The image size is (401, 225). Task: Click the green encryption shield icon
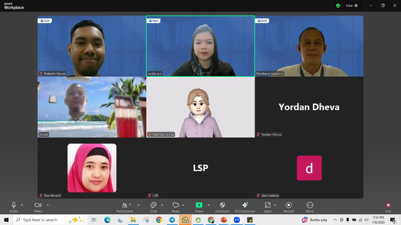tap(338, 6)
